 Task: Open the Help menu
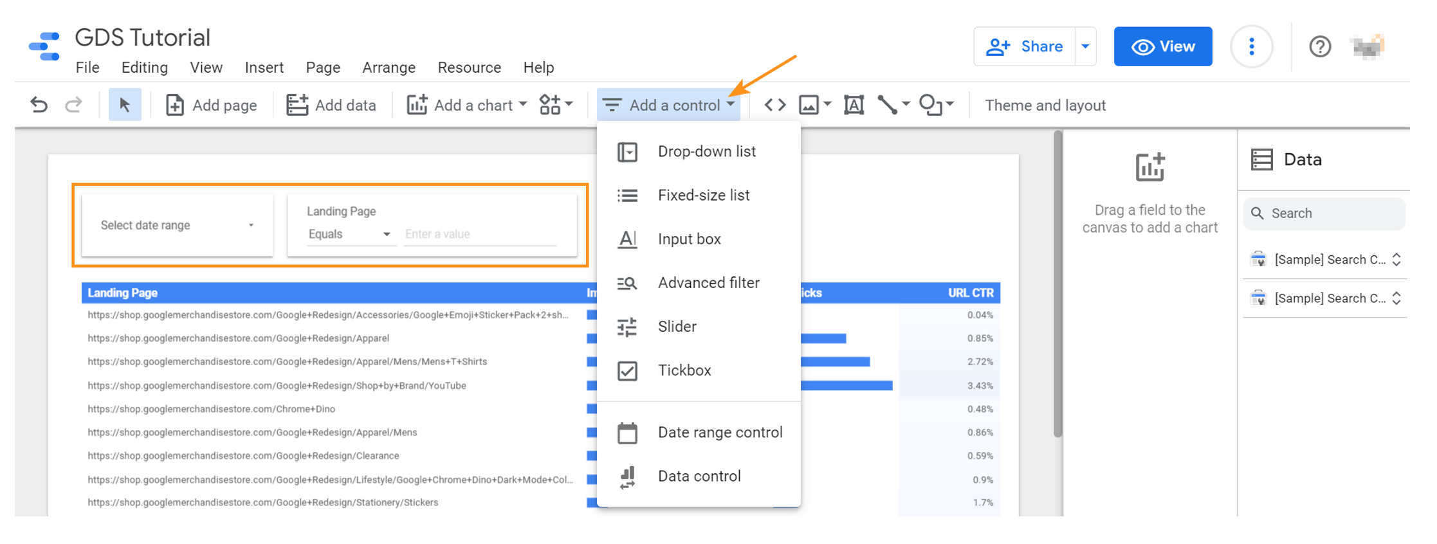click(x=538, y=68)
